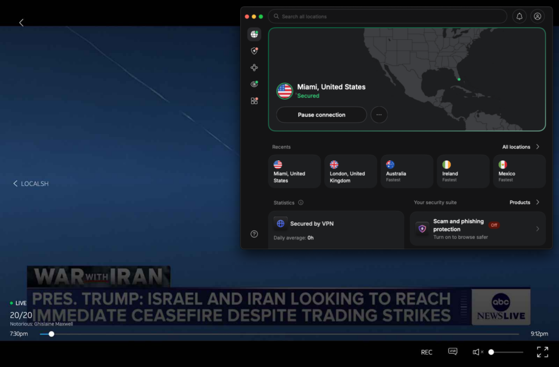Open Threat Protection shield icon in sidebar
Viewport: 559px width, 367px height.
point(254,51)
